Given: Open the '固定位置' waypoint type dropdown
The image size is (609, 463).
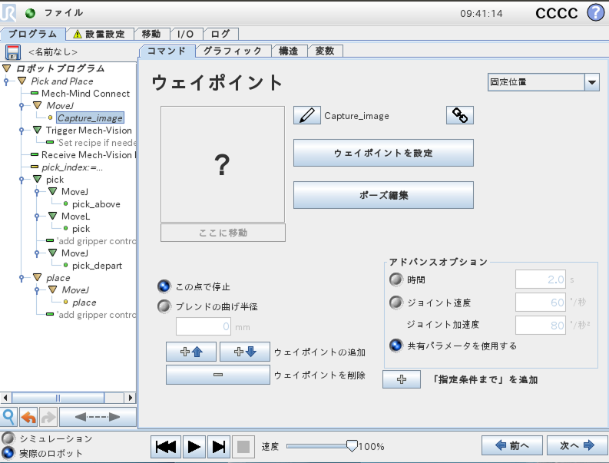Looking at the screenshot, I should click(544, 82).
